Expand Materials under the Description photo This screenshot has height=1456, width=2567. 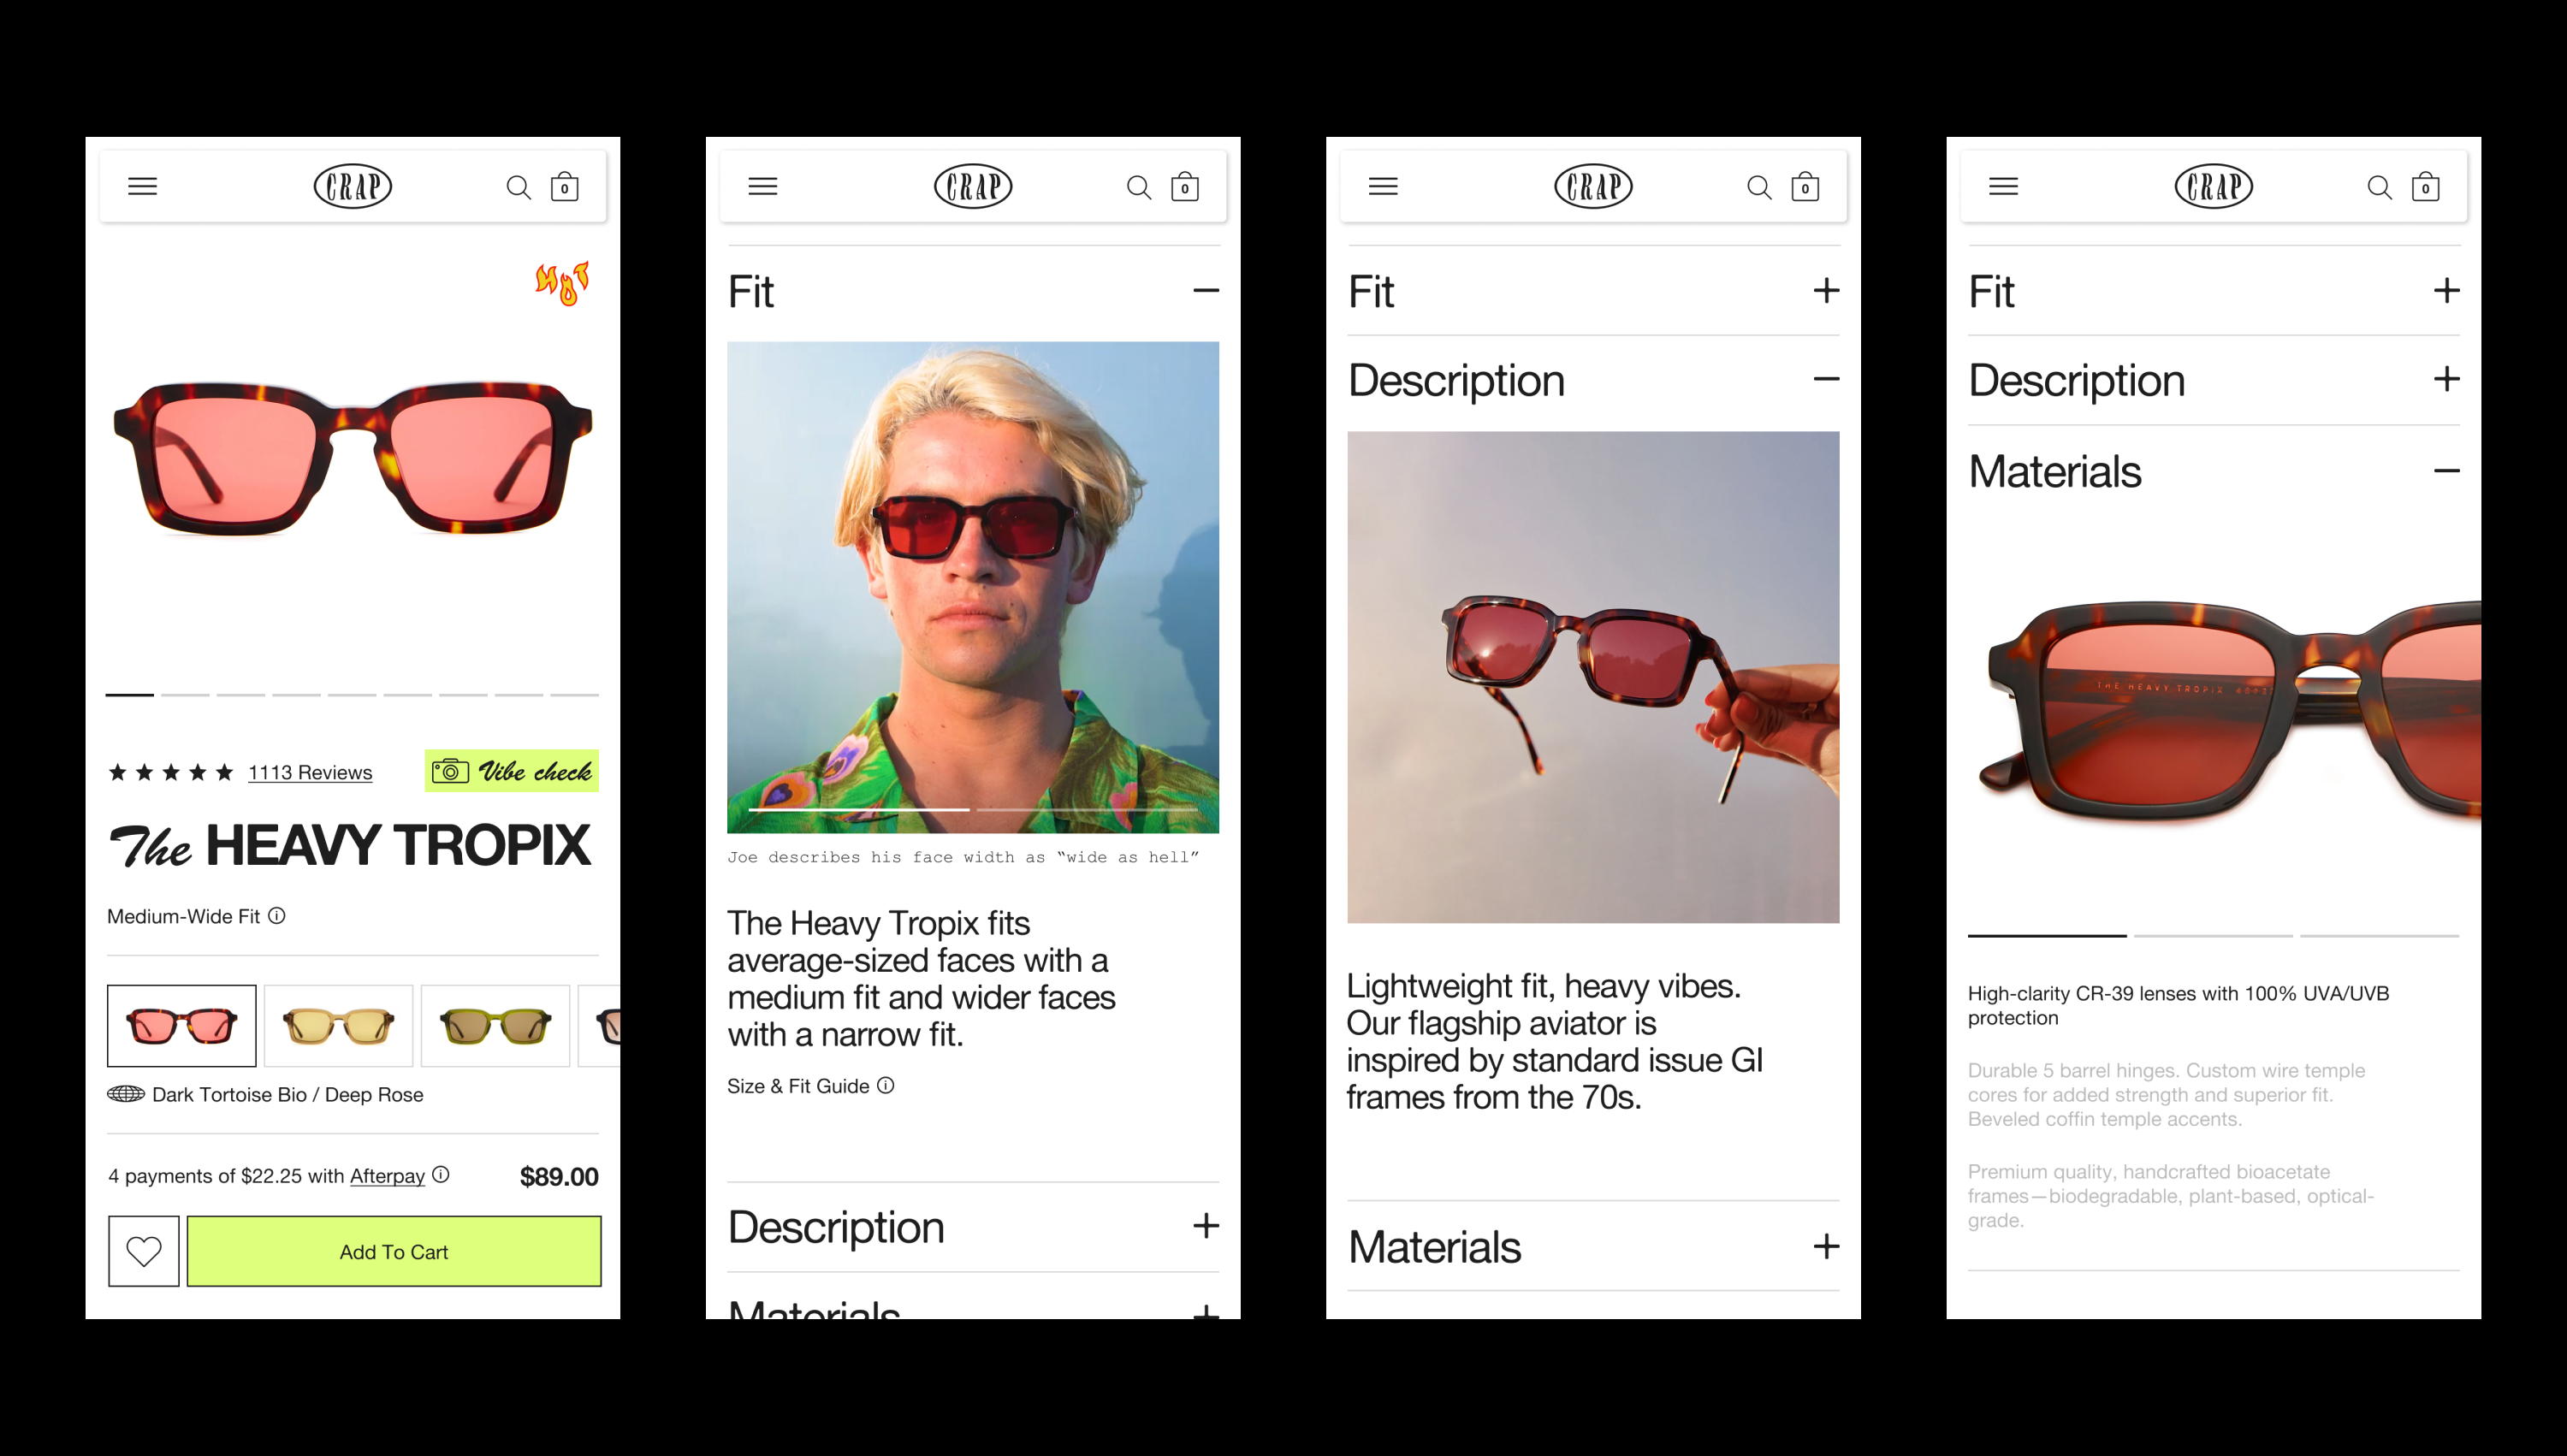(1593, 1246)
